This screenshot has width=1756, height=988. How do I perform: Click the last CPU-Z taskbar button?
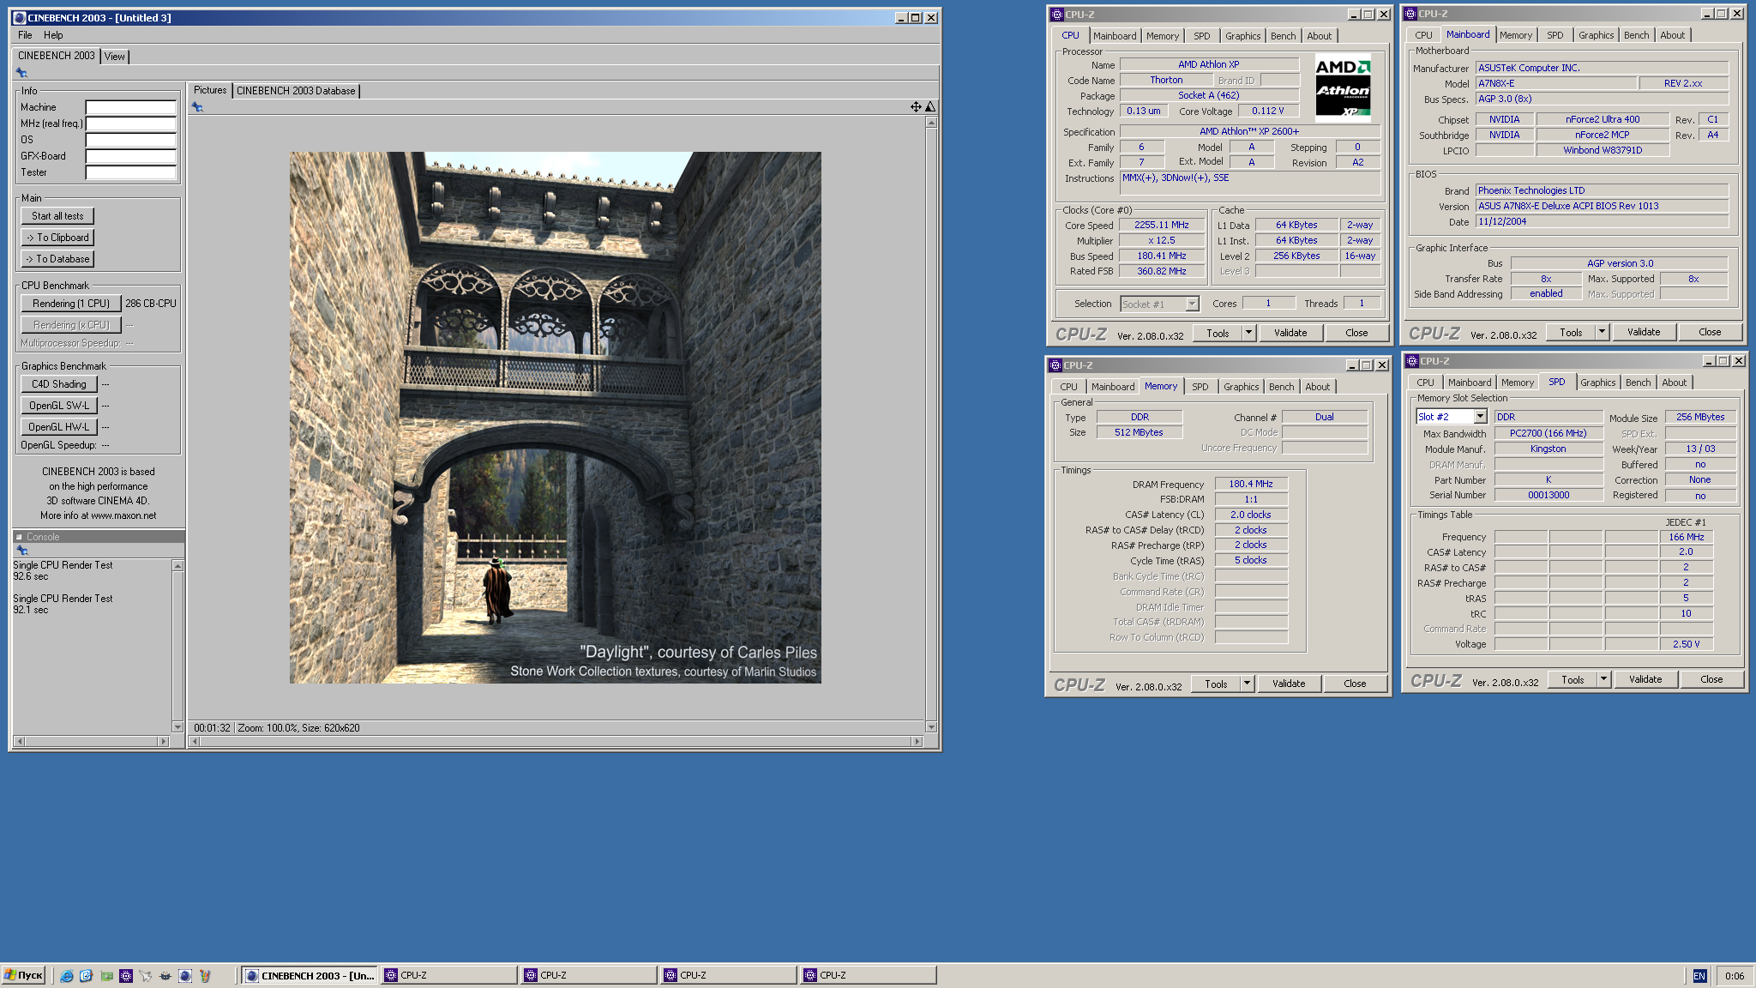click(x=868, y=975)
